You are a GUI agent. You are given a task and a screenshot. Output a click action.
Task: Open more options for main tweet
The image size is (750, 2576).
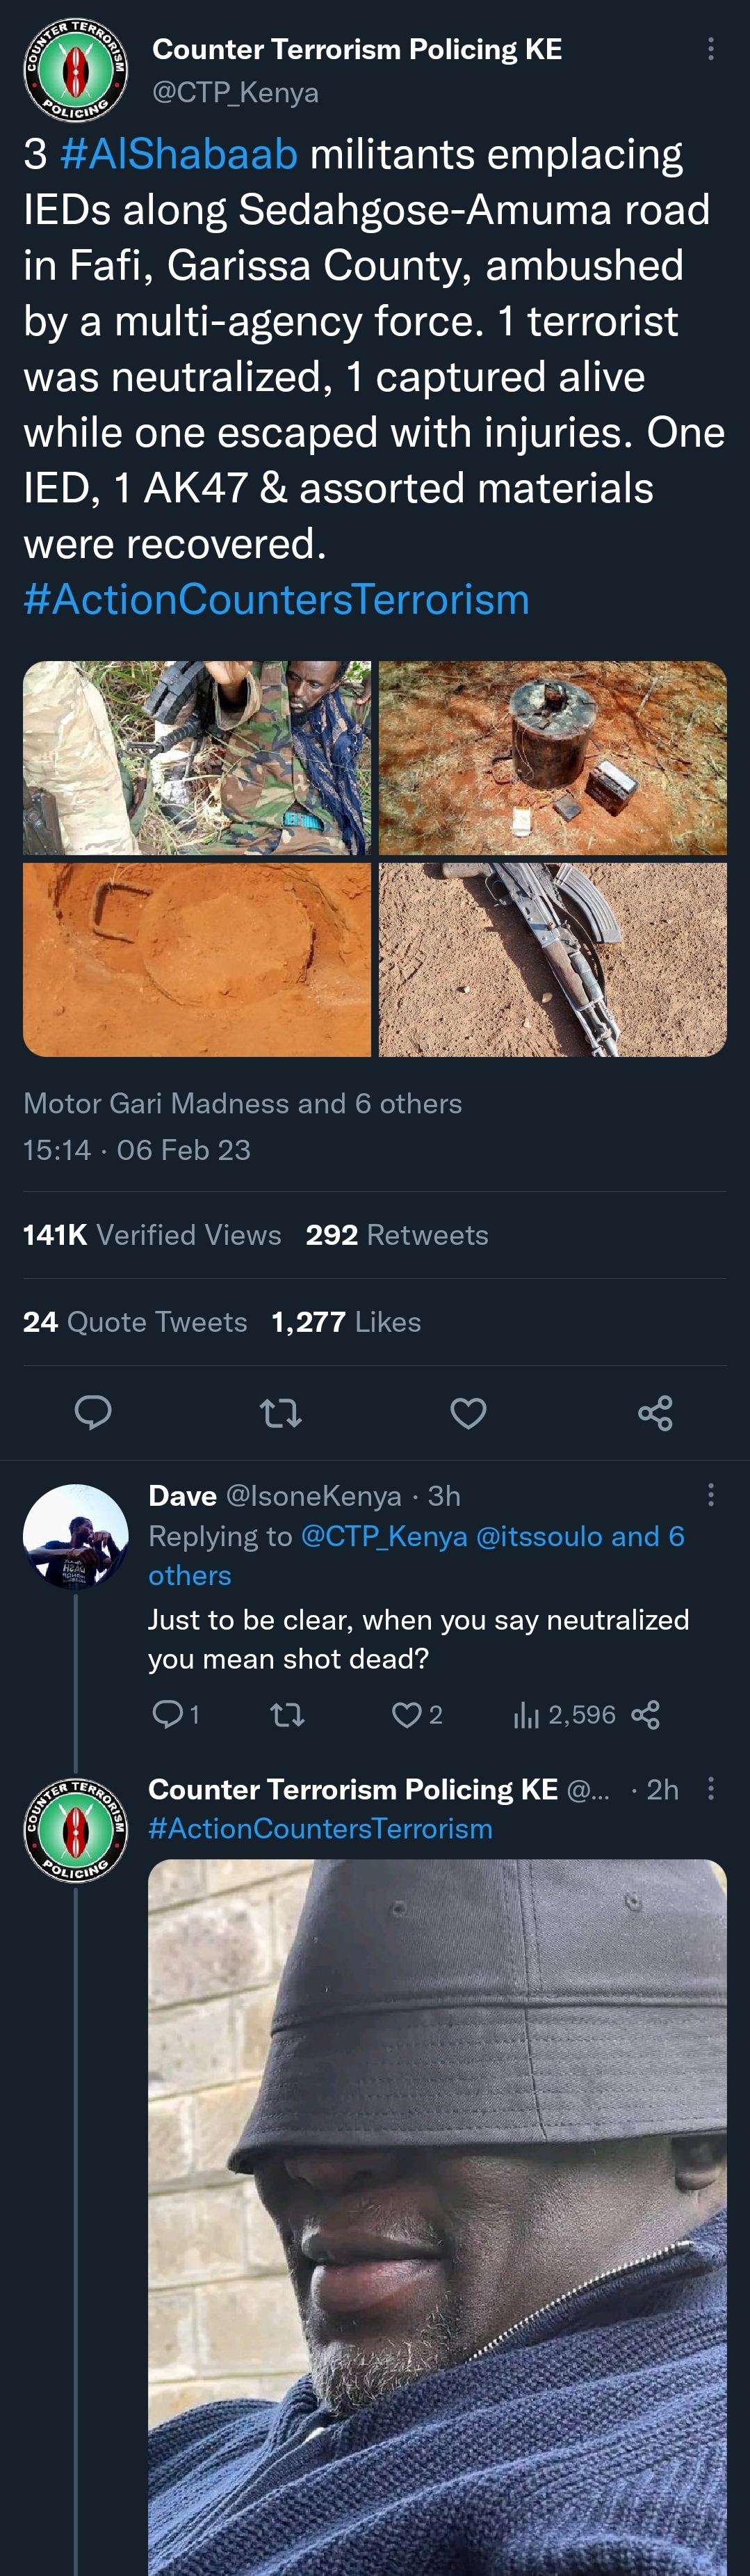tap(710, 49)
